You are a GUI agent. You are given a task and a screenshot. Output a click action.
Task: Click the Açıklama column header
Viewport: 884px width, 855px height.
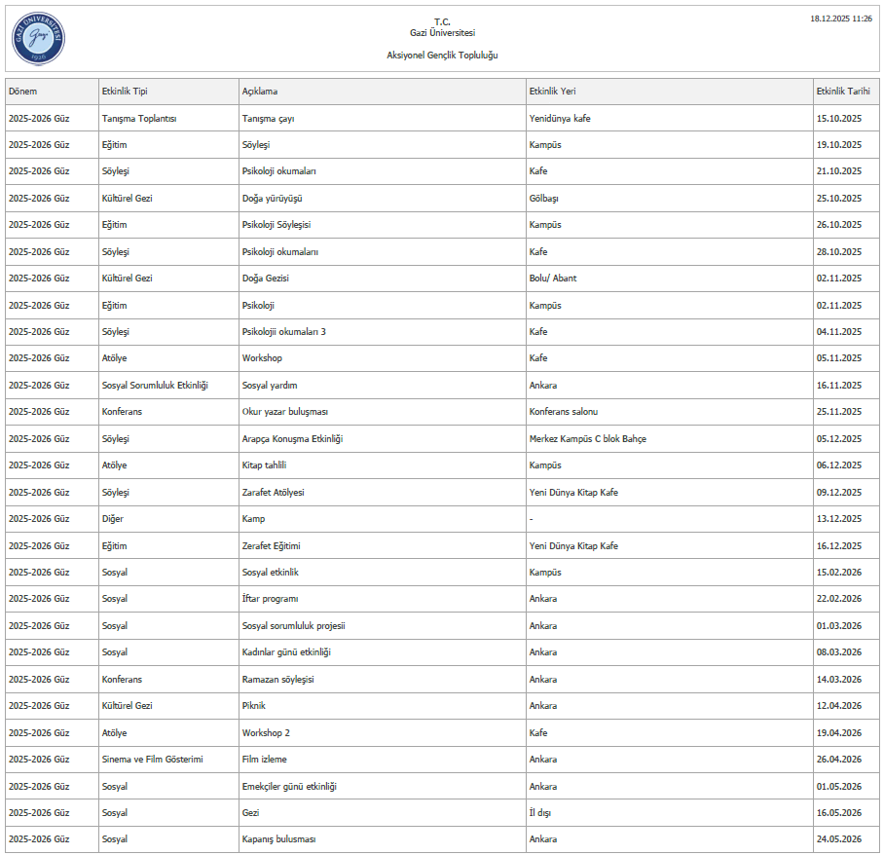[260, 92]
